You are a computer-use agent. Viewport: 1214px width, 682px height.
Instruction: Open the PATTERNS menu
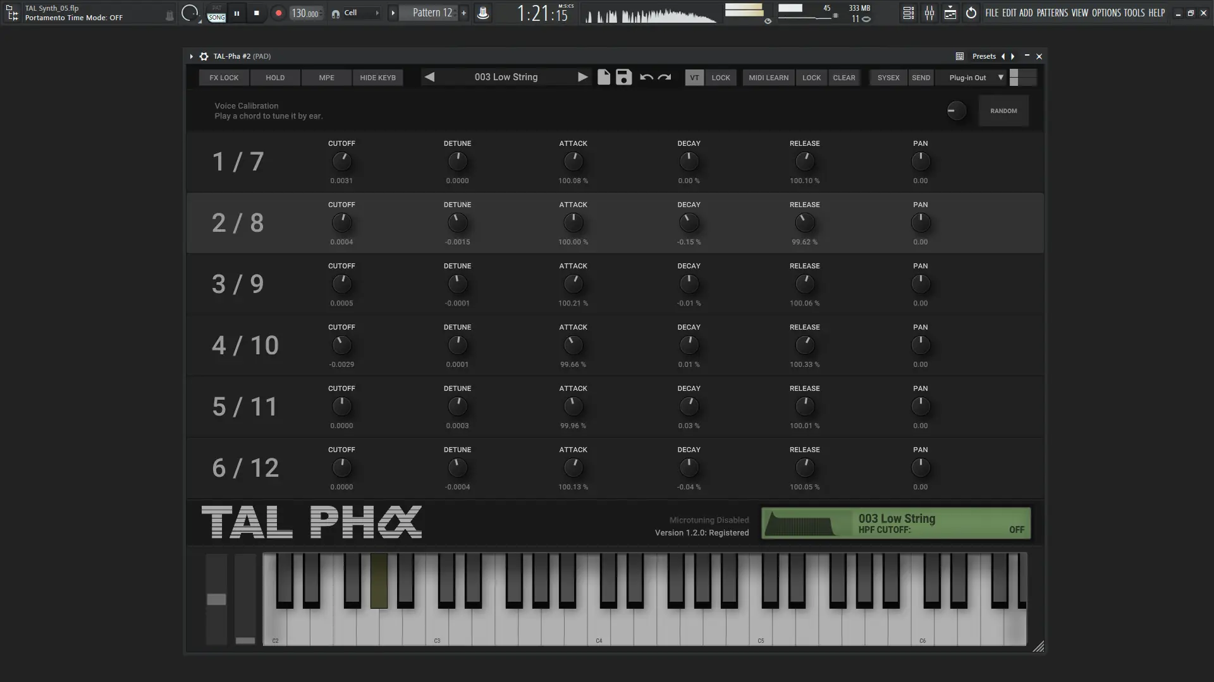(x=1052, y=13)
